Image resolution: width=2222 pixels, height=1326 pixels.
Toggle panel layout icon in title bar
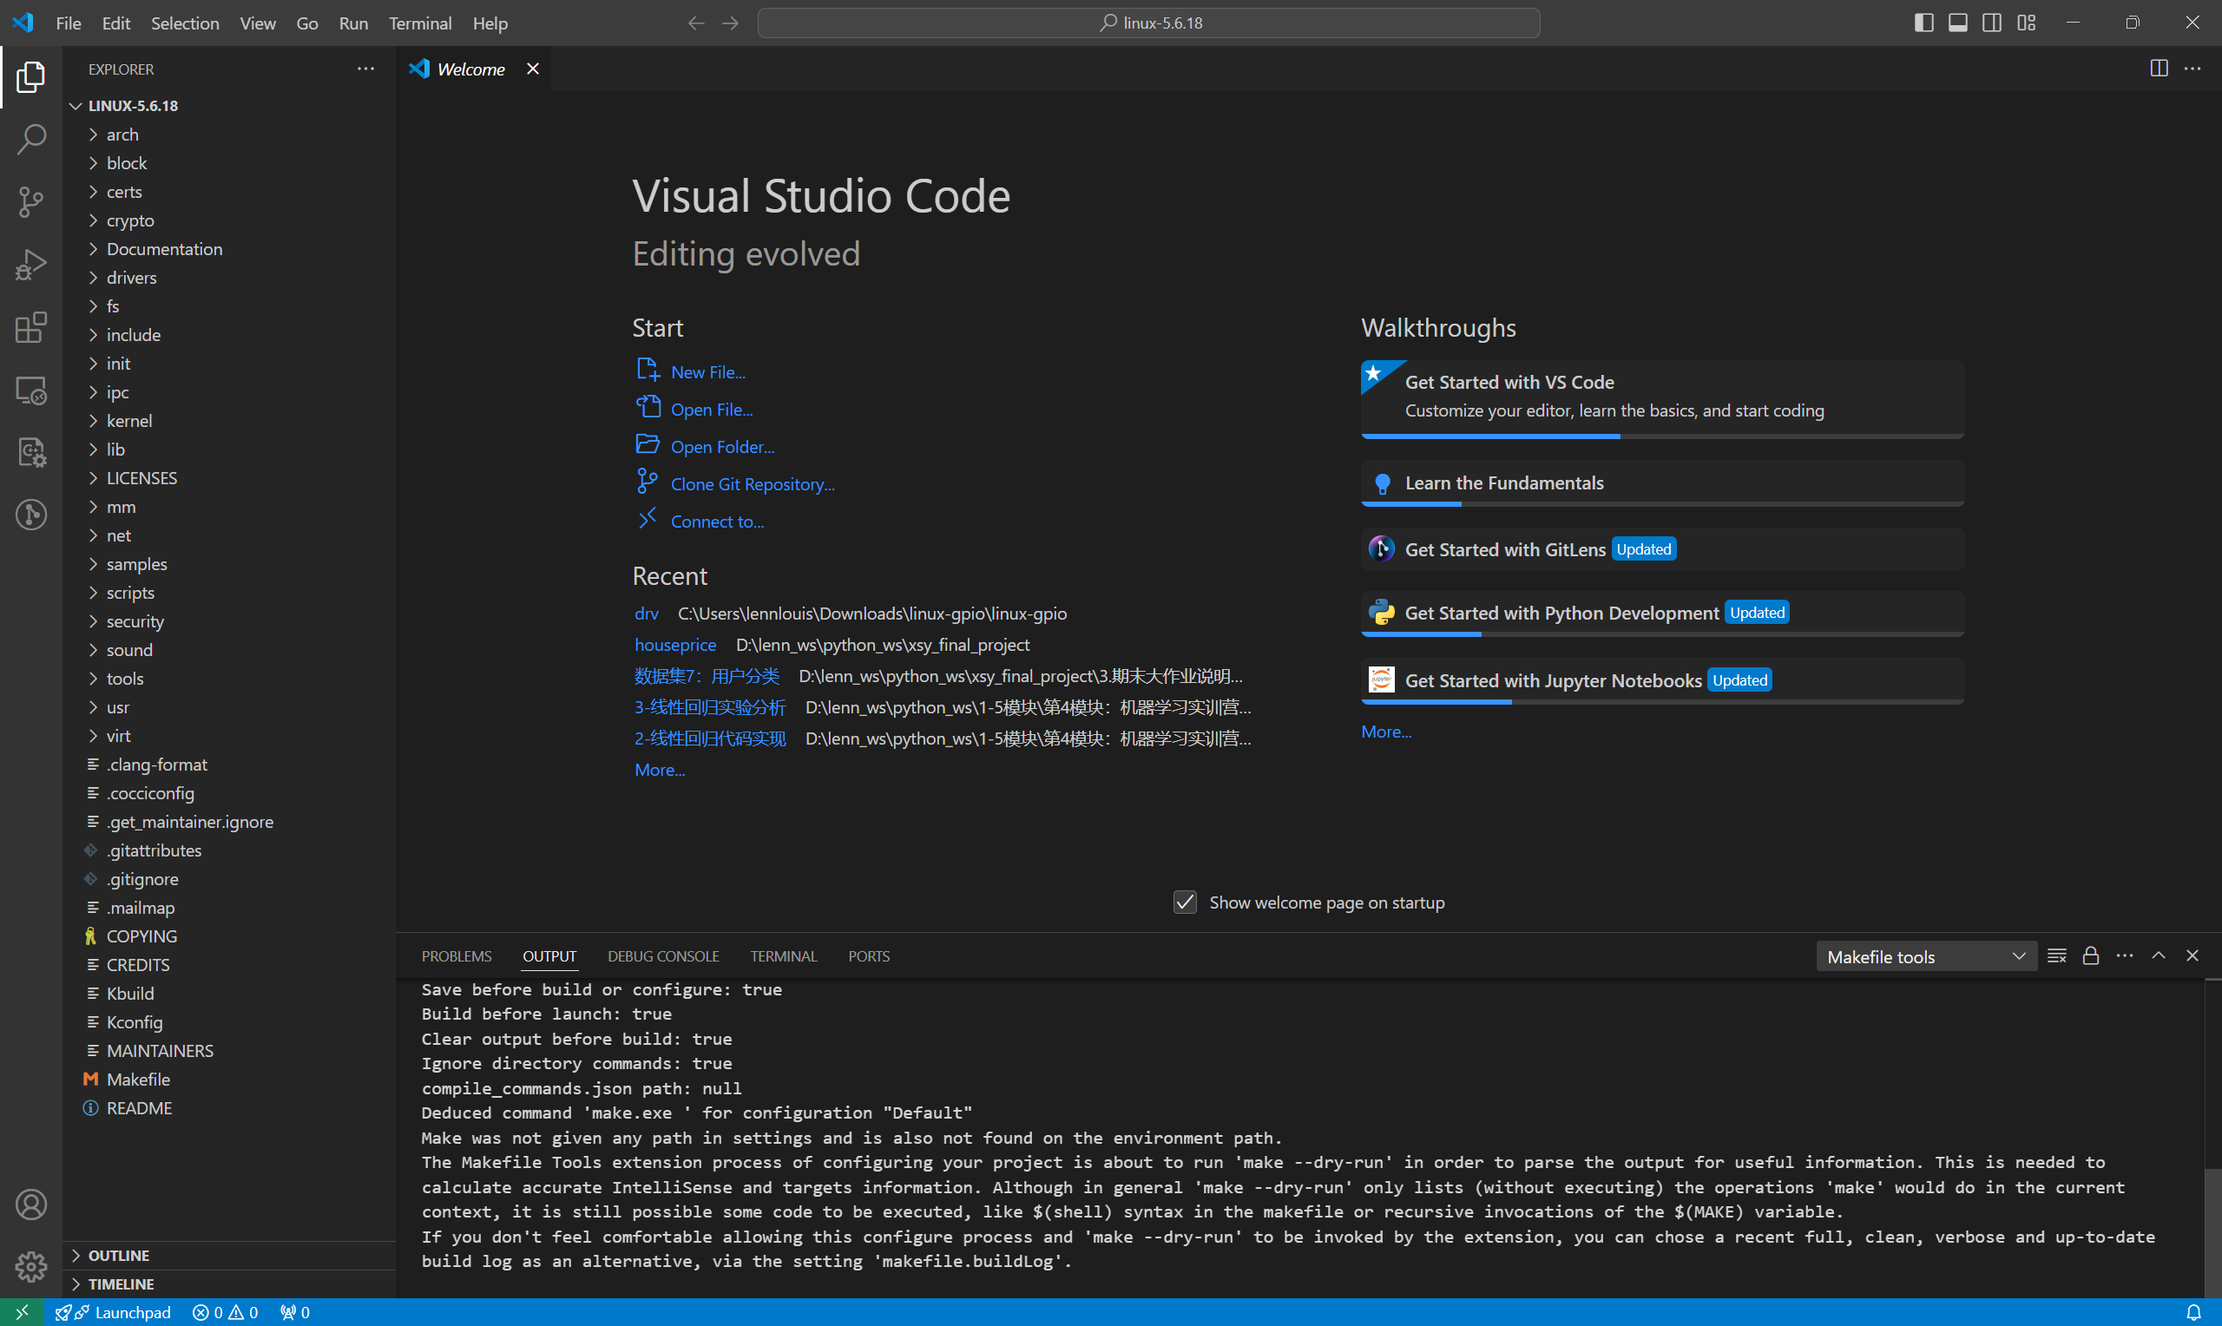click(x=1957, y=23)
